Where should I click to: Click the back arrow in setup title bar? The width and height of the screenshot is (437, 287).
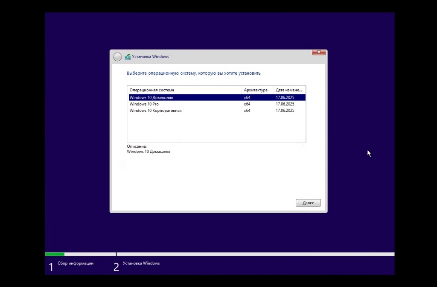117,57
